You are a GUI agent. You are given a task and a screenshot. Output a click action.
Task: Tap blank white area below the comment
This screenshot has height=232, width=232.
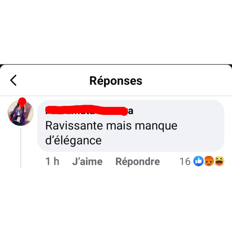[116, 200]
